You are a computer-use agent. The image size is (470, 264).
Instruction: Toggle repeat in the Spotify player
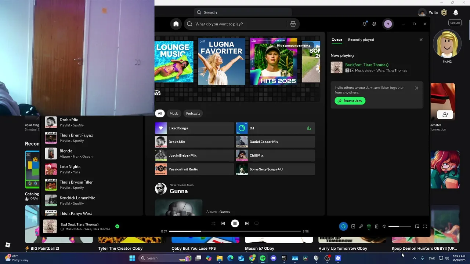point(257,223)
